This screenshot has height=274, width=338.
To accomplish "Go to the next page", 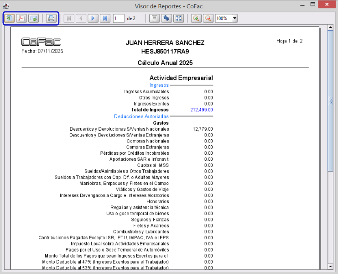I will point(93,18).
